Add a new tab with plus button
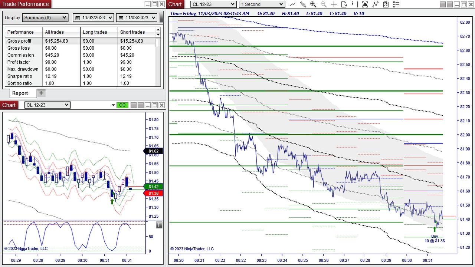 tap(41, 93)
